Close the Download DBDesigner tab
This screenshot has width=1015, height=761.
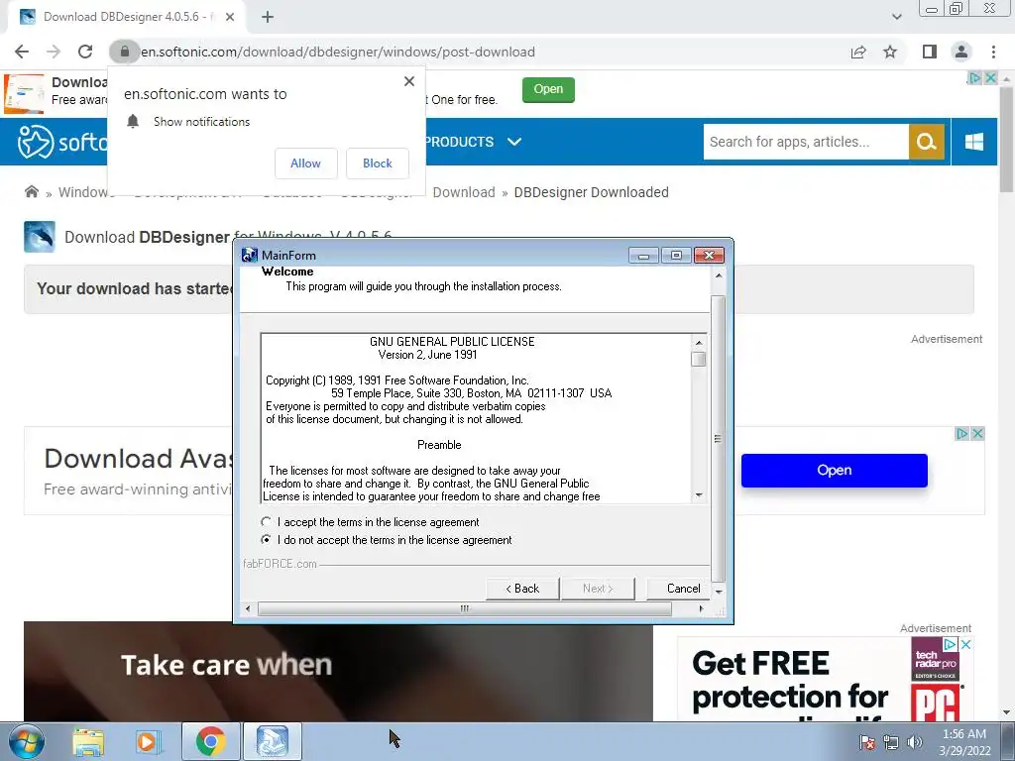pos(230,18)
